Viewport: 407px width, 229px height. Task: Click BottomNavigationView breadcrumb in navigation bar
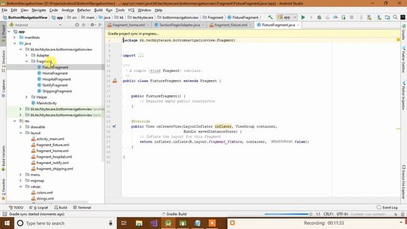point(25,17)
